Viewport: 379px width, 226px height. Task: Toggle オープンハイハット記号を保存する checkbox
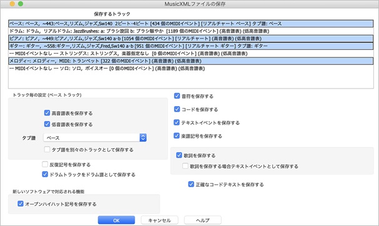coord(21,204)
